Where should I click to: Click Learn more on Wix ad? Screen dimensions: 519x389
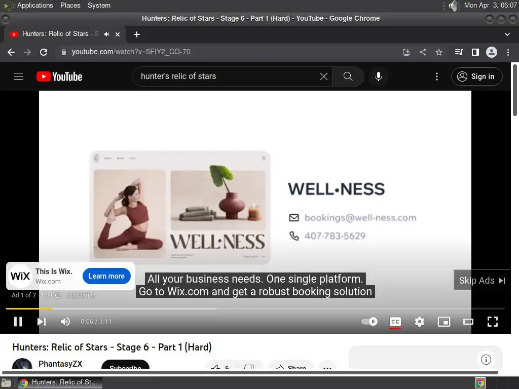pyautogui.click(x=106, y=276)
